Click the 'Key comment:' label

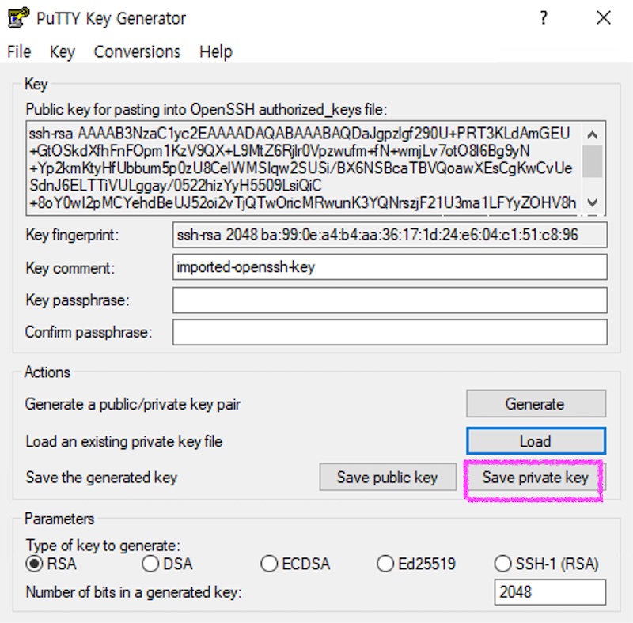pos(70,268)
